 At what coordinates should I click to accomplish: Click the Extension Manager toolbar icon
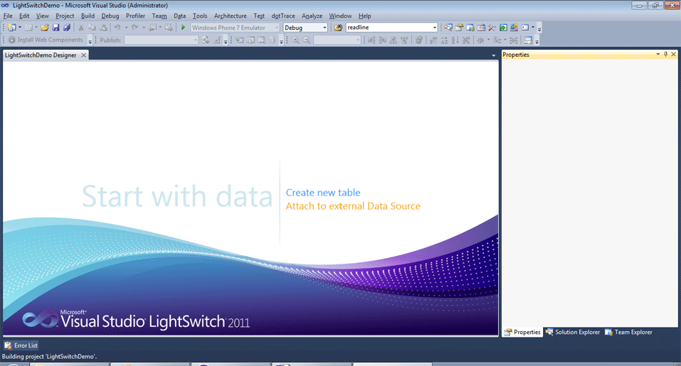click(x=514, y=27)
